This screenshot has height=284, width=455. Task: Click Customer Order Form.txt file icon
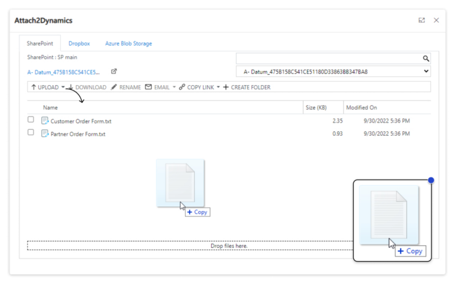click(45, 120)
